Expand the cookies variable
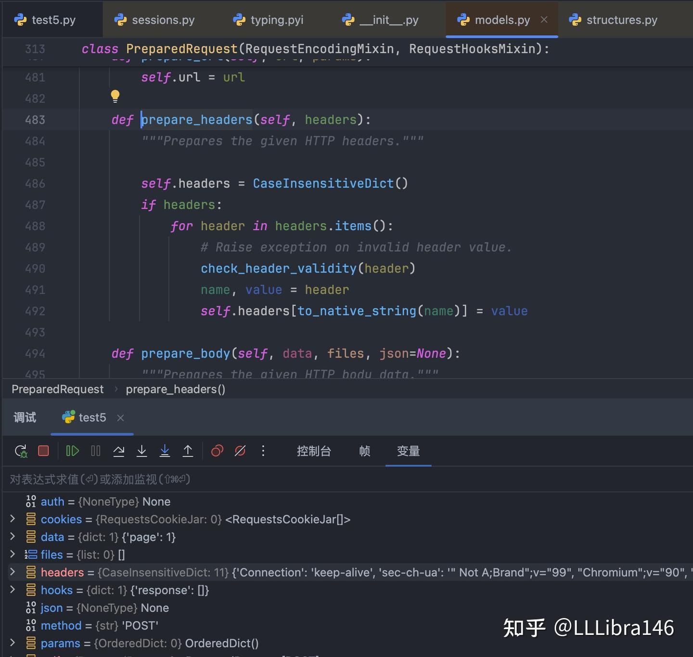The height and width of the screenshot is (657, 693). (x=13, y=518)
